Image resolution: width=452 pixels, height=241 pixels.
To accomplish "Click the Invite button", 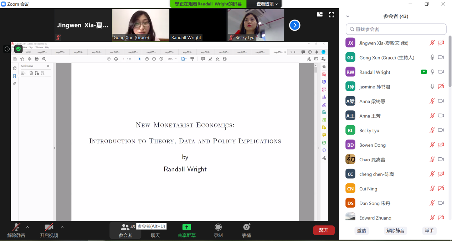I will coord(361,231).
